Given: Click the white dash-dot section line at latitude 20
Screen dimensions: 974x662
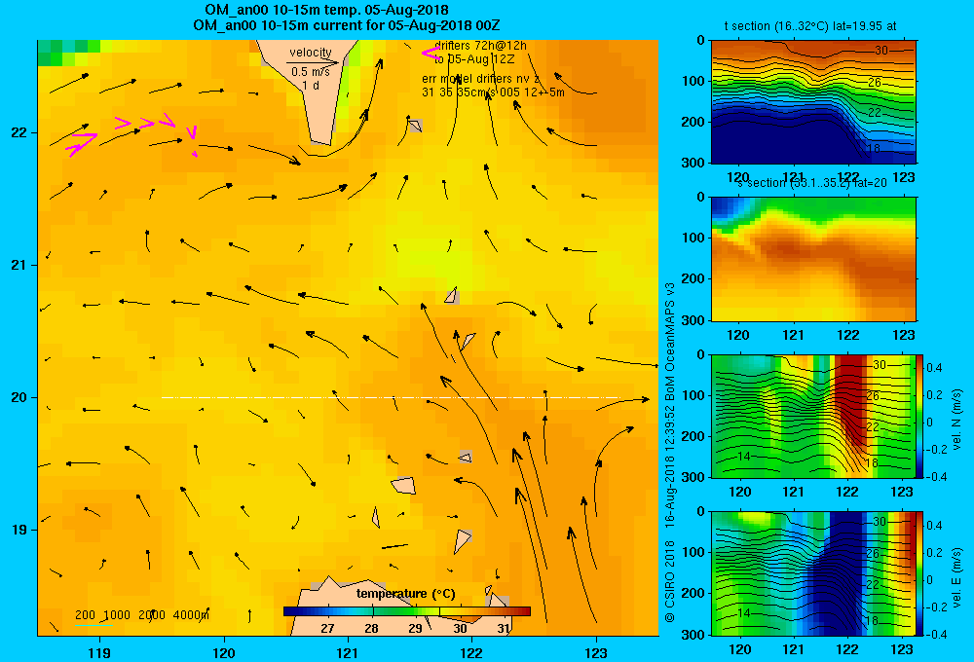Looking at the screenshot, I should (391, 397).
